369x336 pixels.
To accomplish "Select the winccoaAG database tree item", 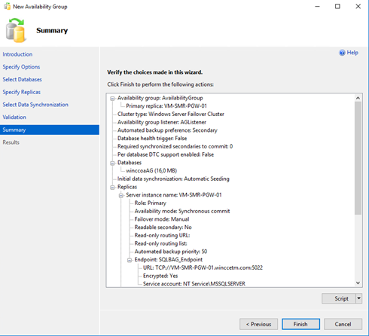I will [x=151, y=171].
